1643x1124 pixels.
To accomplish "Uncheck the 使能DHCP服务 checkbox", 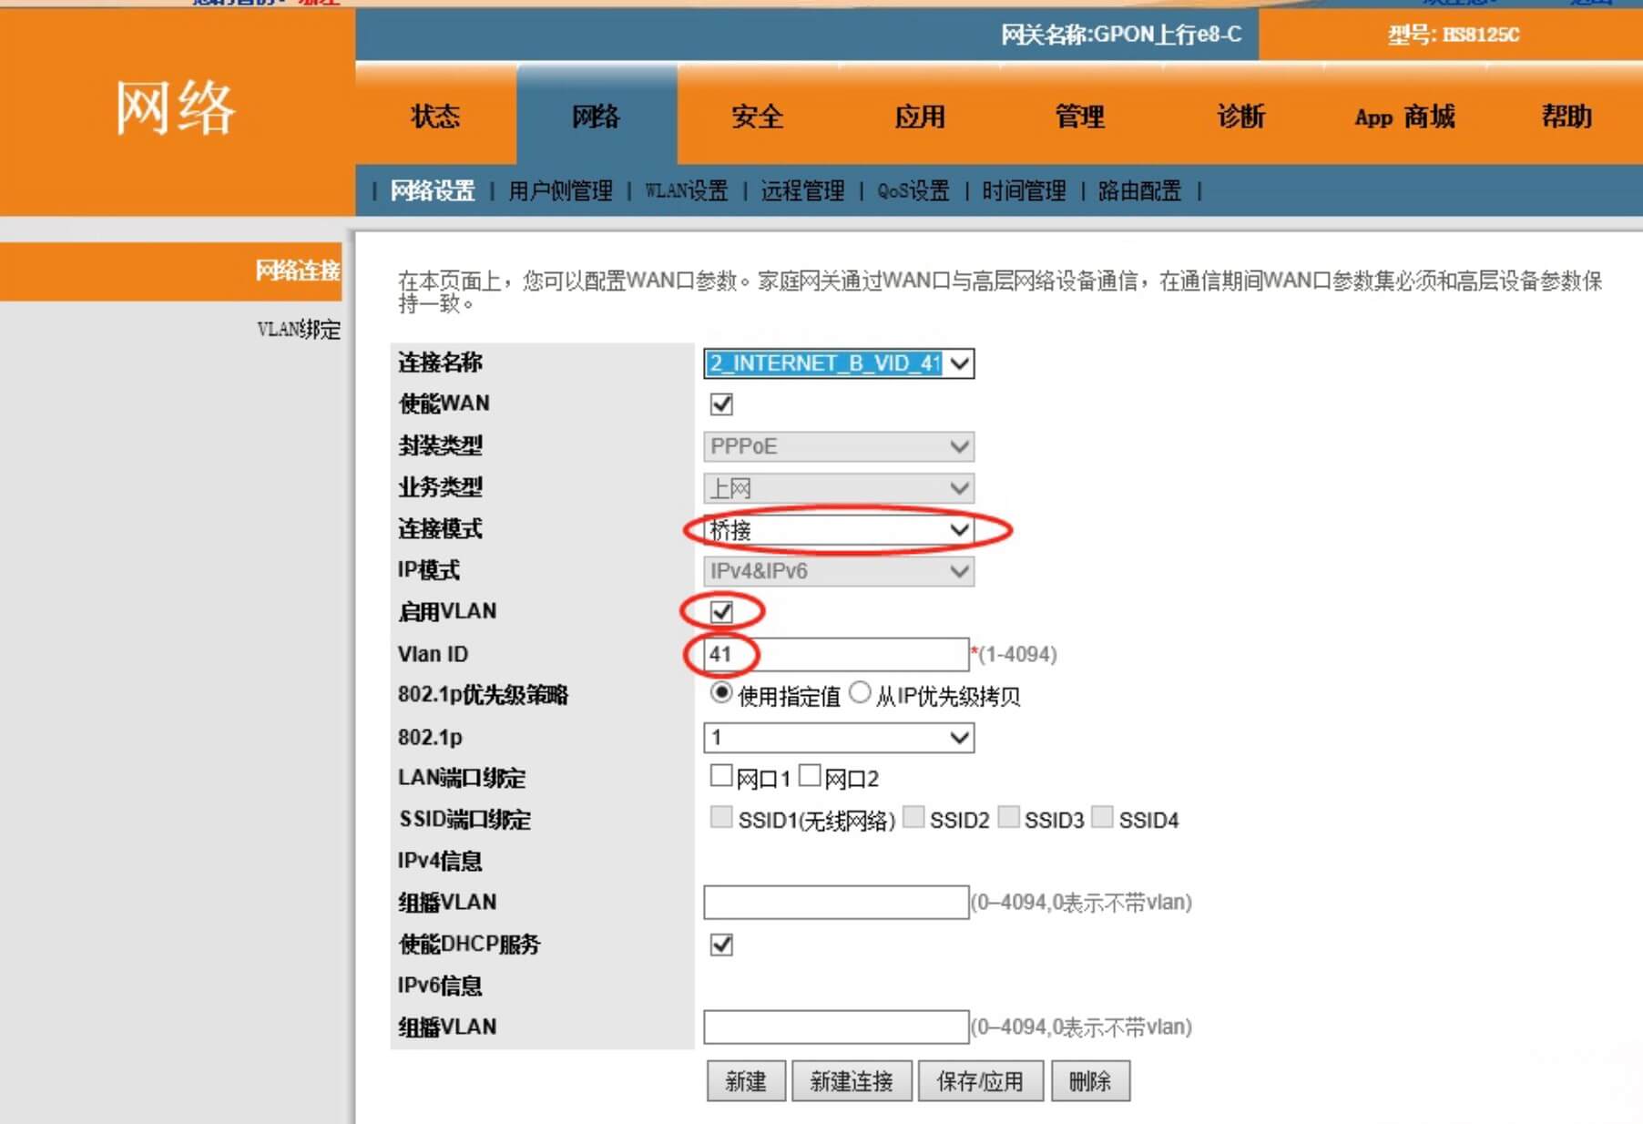I will tap(720, 946).
